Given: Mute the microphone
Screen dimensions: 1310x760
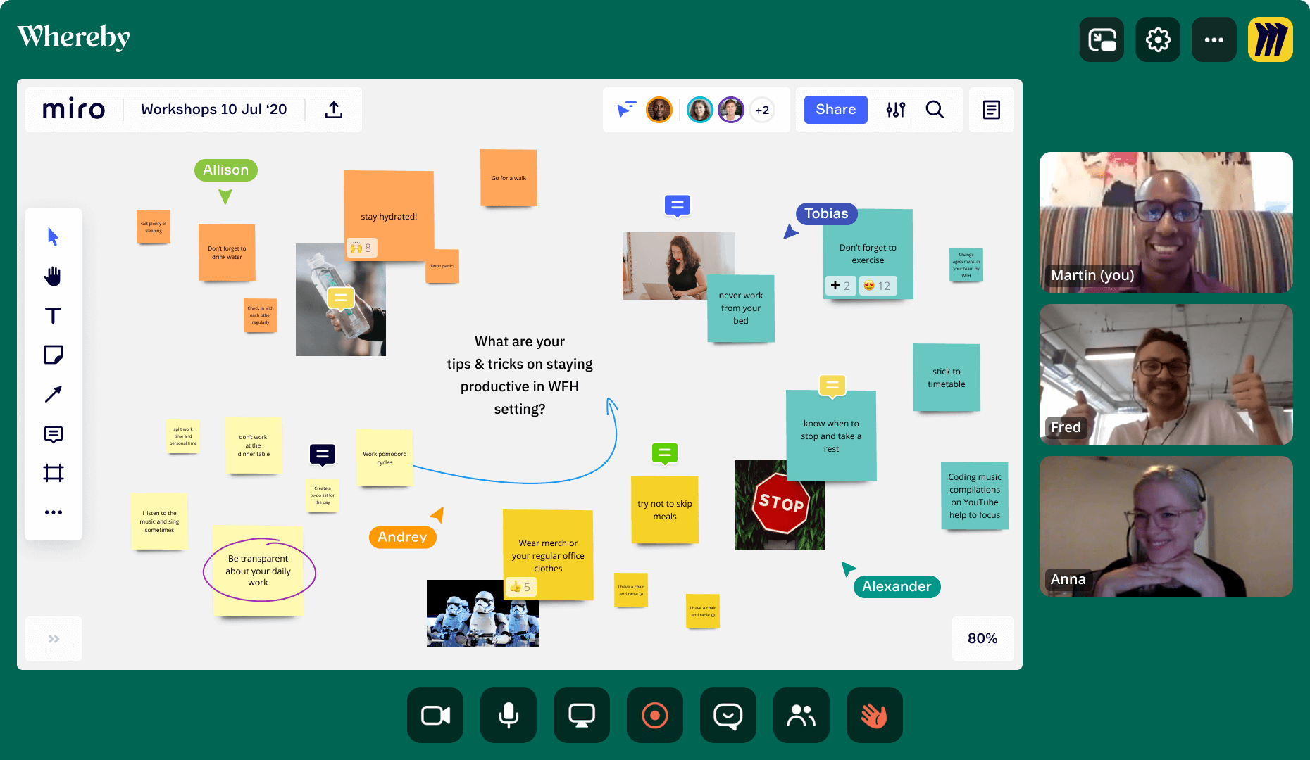Looking at the screenshot, I should pyautogui.click(x=509, y=716).
